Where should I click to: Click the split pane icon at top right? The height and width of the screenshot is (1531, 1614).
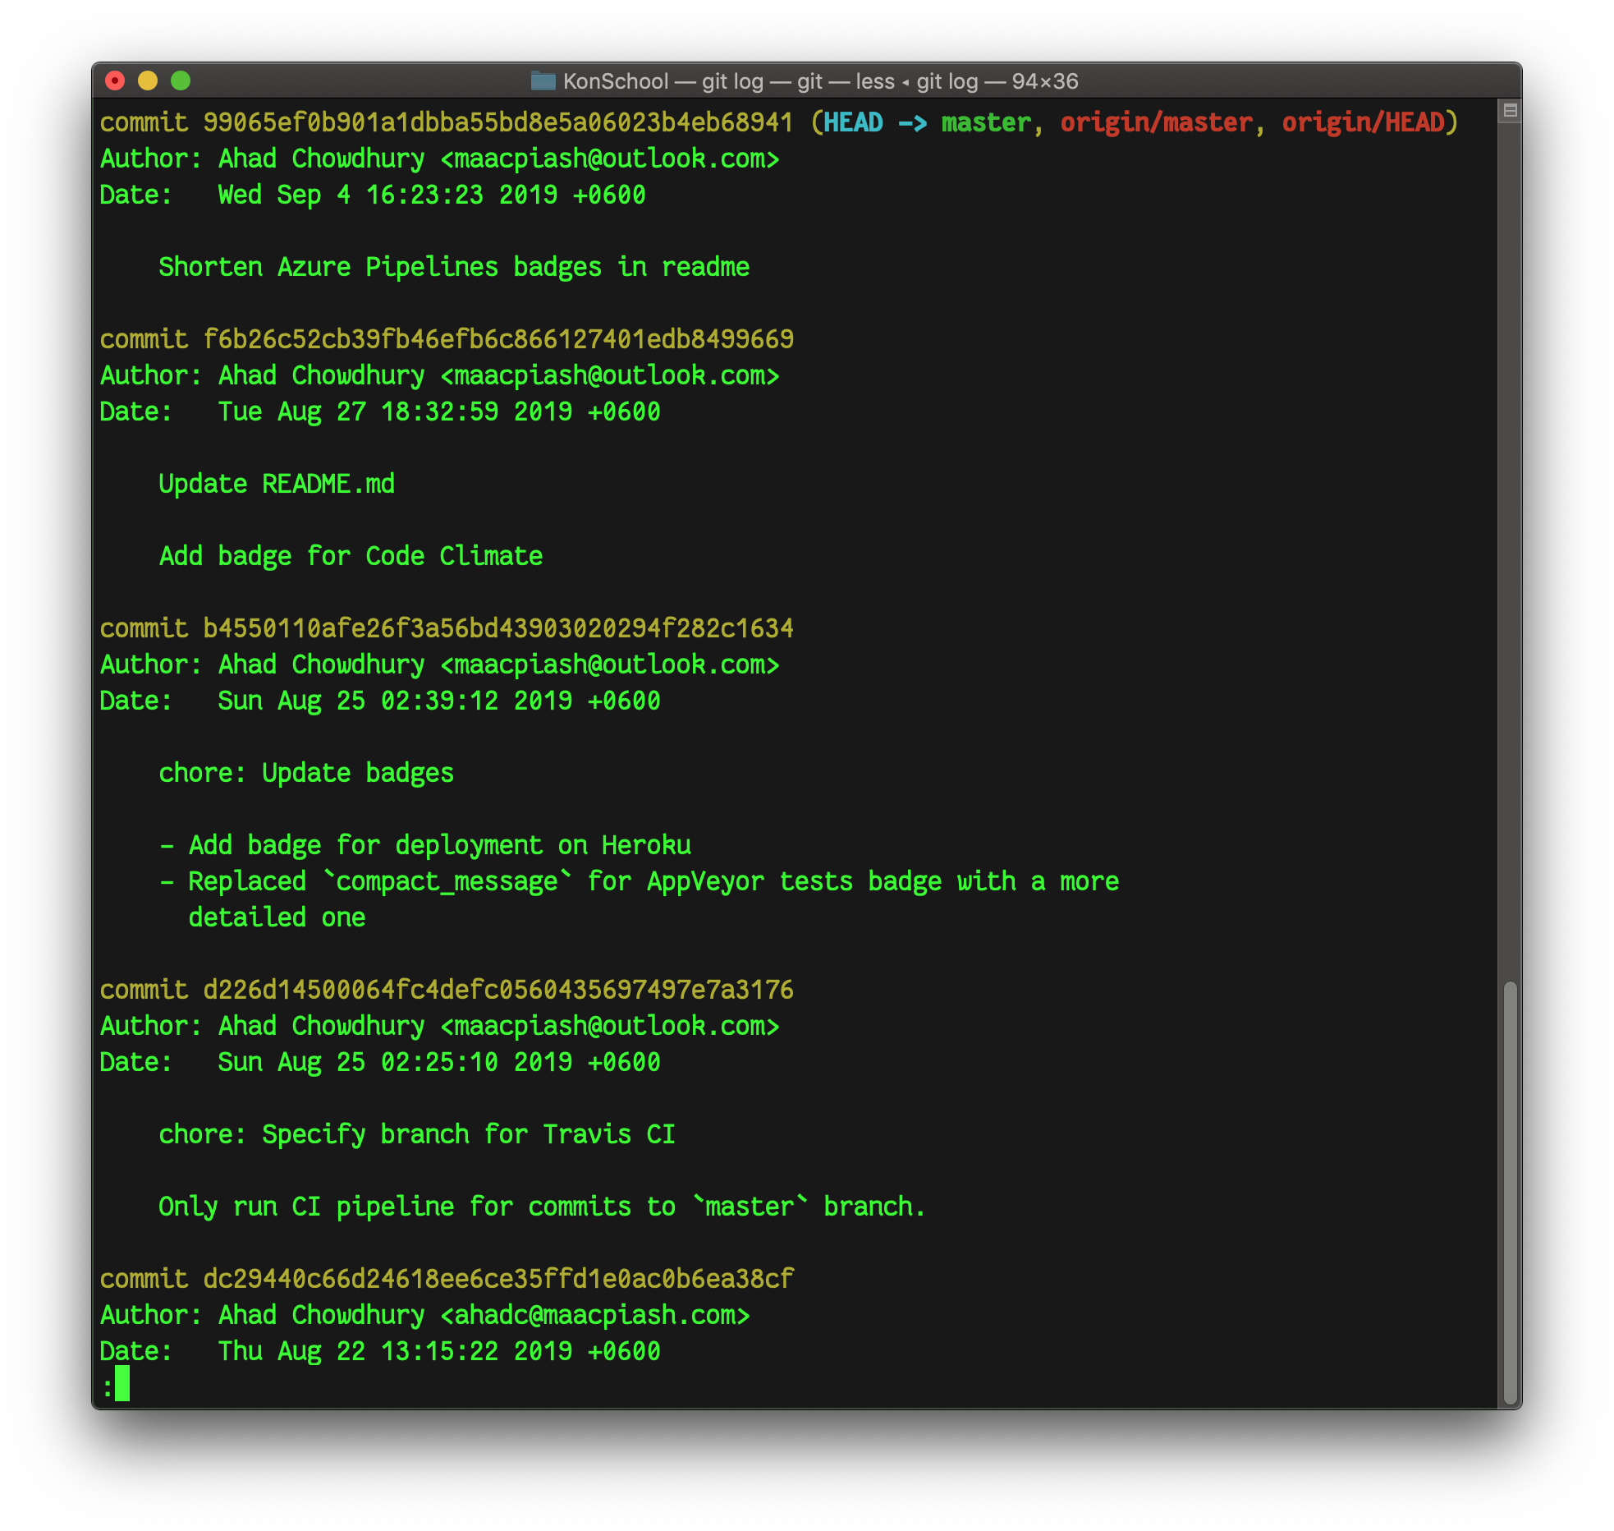click(x=1509, y=111)
